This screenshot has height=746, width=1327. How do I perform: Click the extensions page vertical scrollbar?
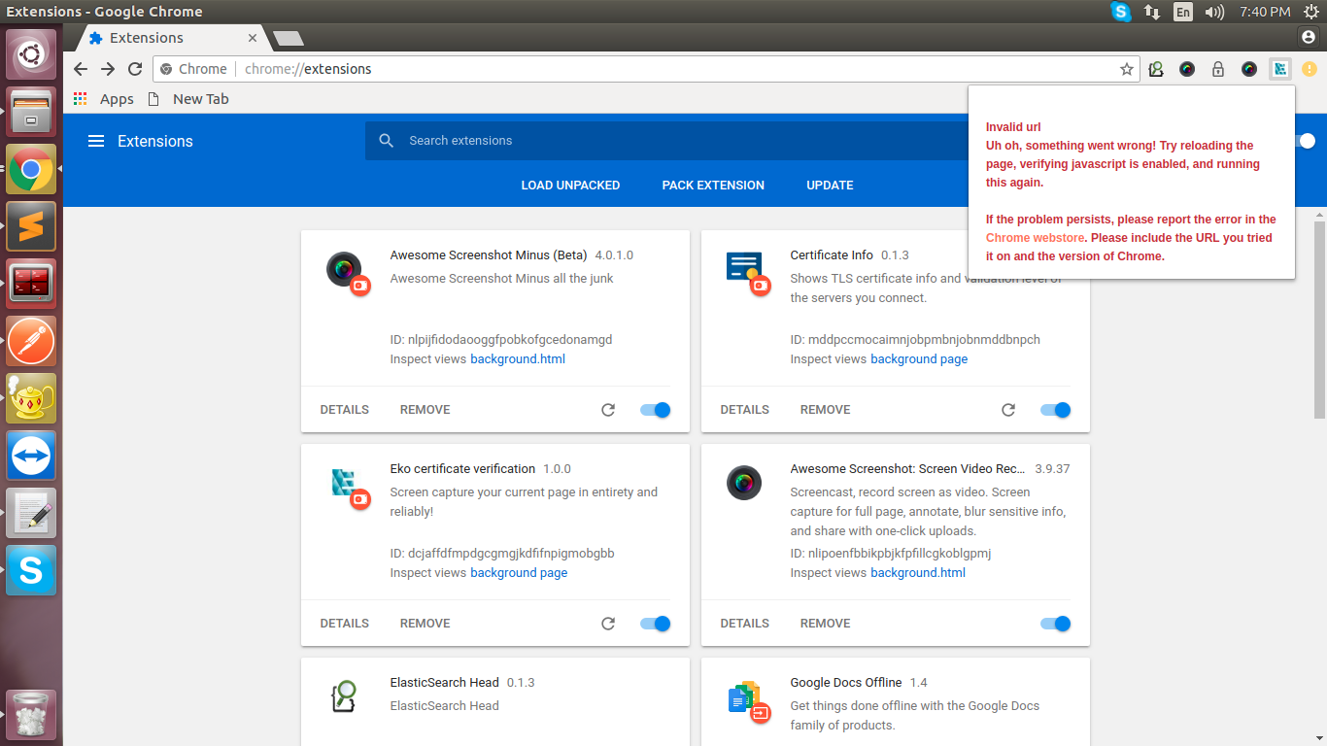pos(1319,321)
